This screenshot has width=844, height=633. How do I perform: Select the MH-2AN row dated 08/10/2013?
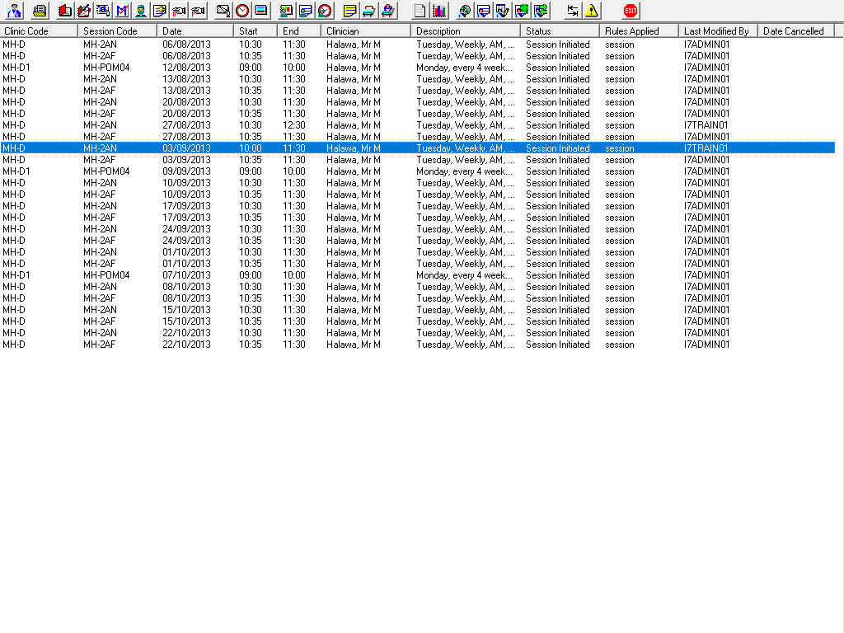tap(418, 287)
